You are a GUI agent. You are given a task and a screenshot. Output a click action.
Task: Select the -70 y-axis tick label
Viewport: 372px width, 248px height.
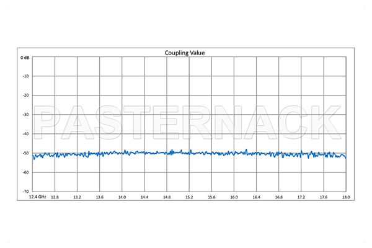coord(26,192)
